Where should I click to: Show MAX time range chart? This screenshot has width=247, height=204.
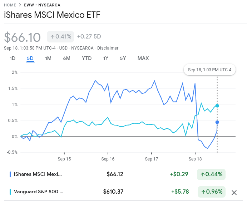[x=143, y=58]
